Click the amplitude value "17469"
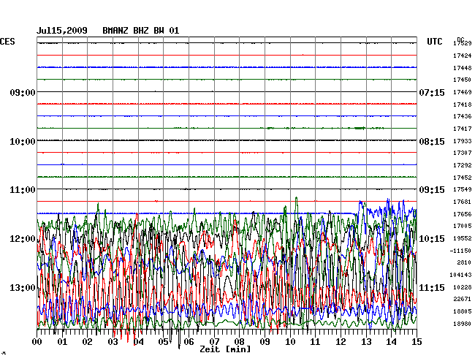 pos(463,92)
